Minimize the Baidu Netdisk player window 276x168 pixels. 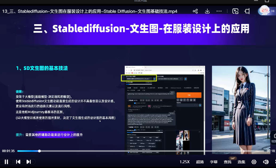tap(256, 1)
